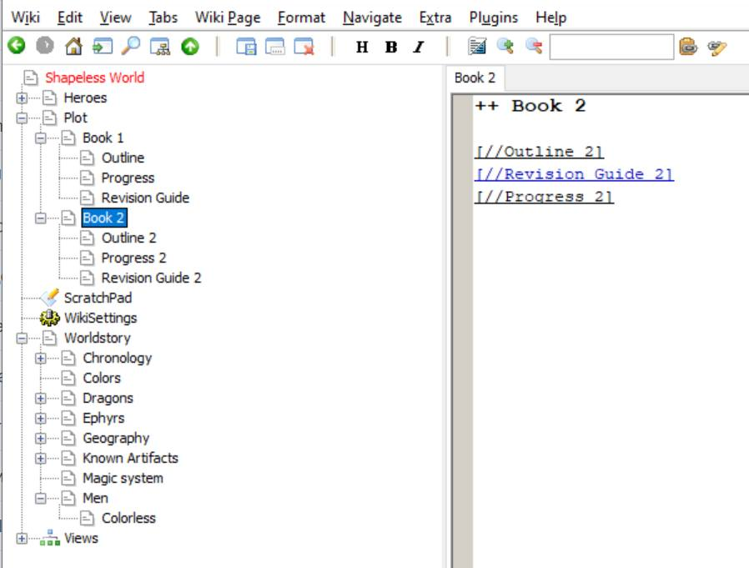Viewport: 749px width, 568px height.
Task: Collapse the Plot tree node
Action: [x=22, y=118]
